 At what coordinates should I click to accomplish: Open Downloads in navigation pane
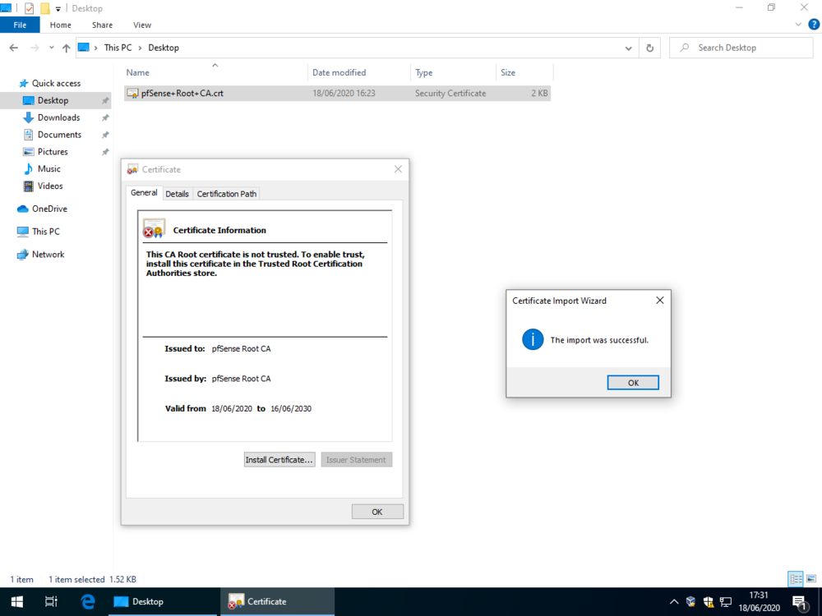58,117
